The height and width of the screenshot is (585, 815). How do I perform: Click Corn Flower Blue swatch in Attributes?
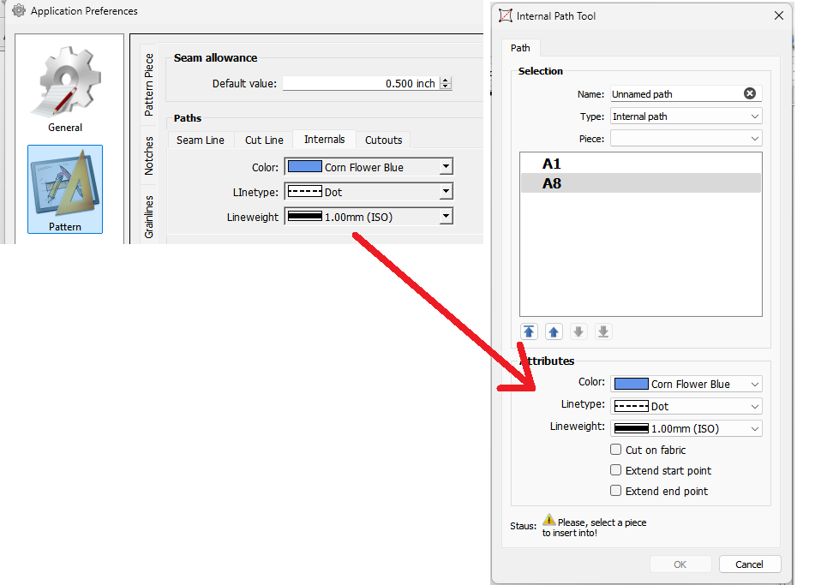(631, 385)
